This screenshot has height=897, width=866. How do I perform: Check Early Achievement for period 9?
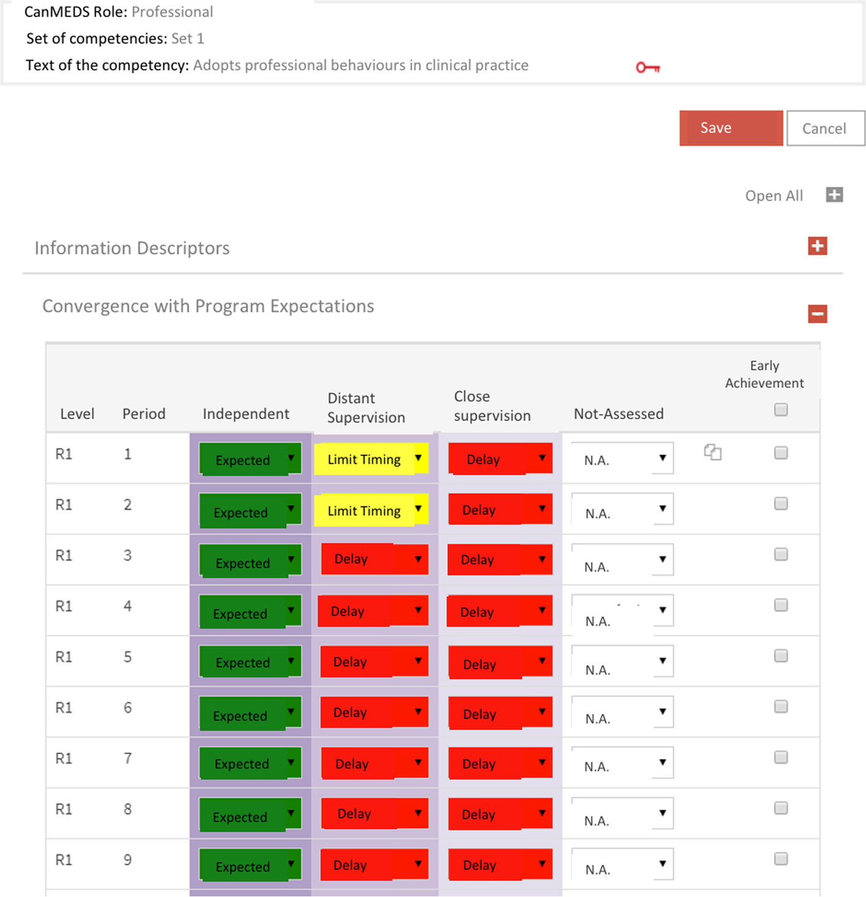coord(781,859)
